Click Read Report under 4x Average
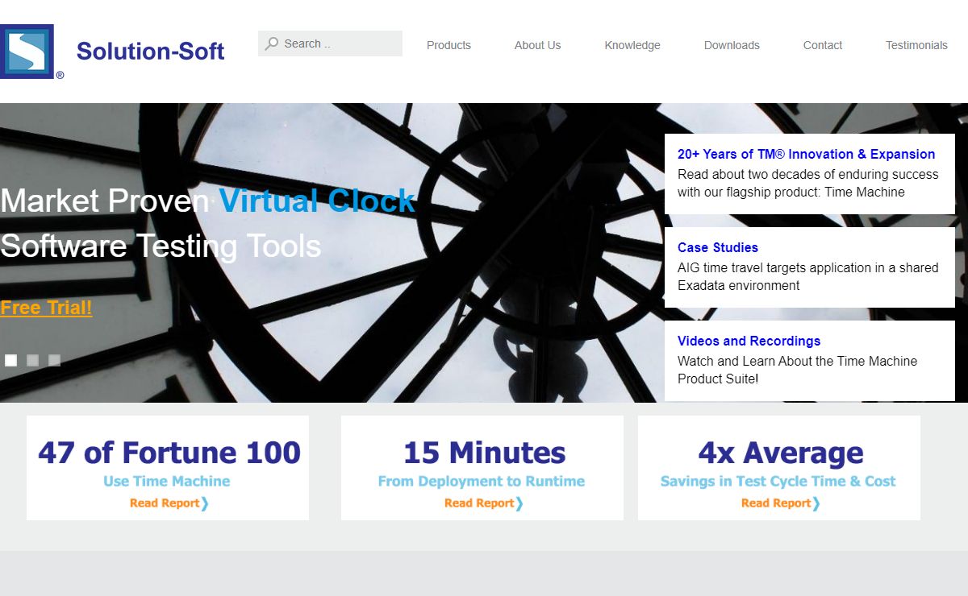This screenshot has height=596, width=968. click(x=776, y=503)
